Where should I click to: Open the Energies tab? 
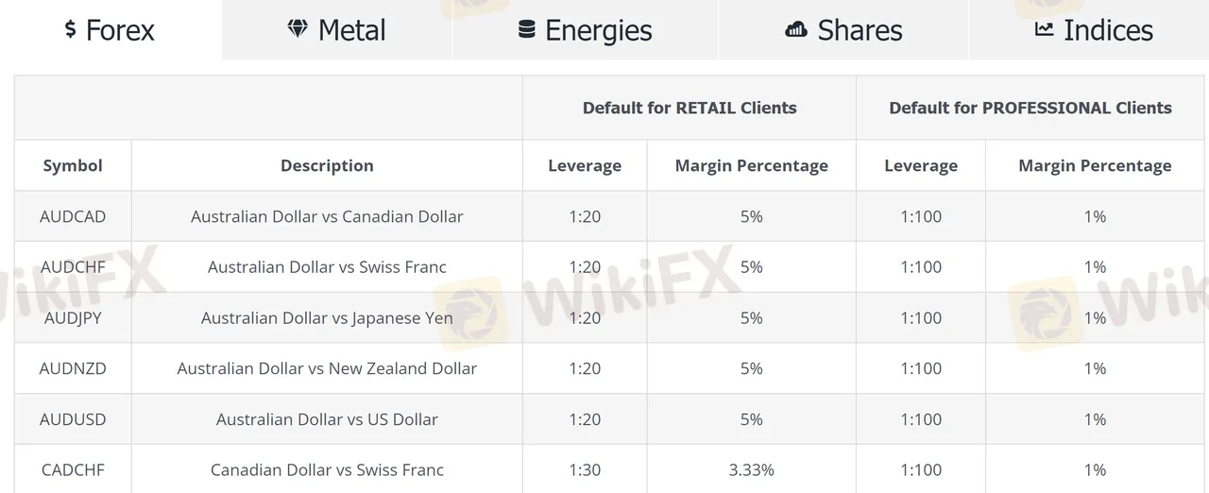pyautogui.click(x=586, y=30)
